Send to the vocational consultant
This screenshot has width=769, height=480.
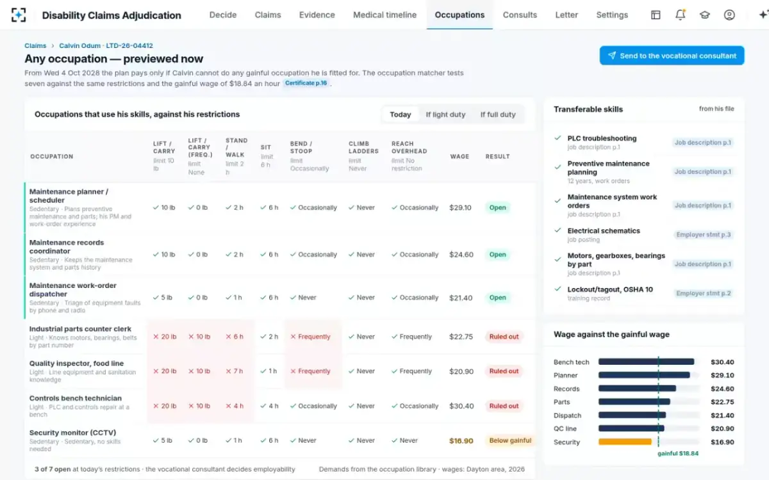(672, 56)
